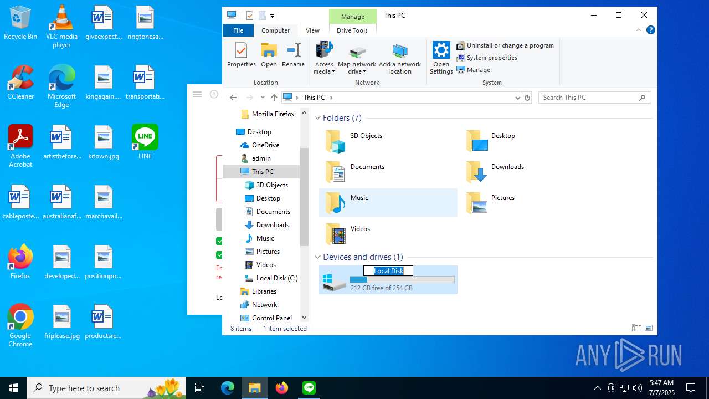Click the Open ribbon button
This screenshot has width=709, height=399.
coord(269,55)
